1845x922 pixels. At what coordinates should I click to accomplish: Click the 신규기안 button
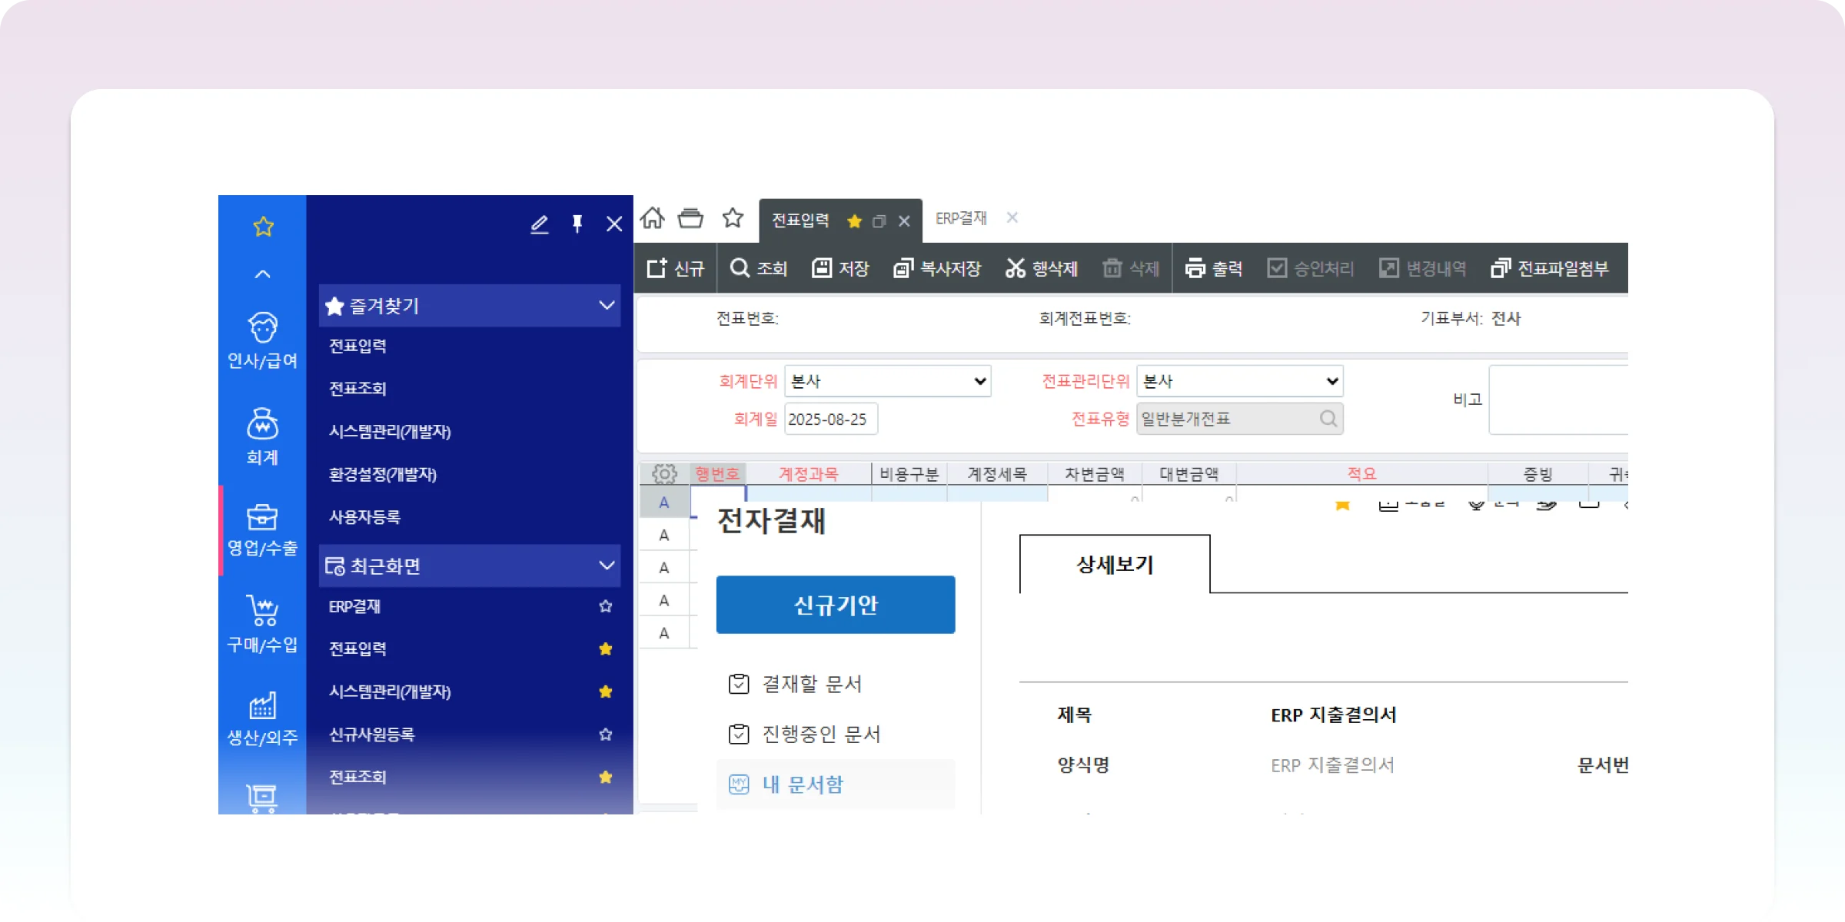(836, 605)
